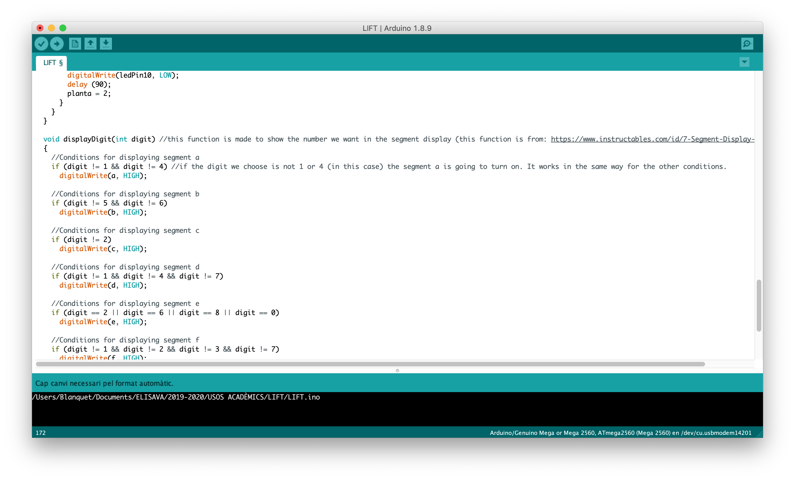Viewport: 795px width, 480px height.
Task: Save the sketch with the down-arrow icon
Action: 106,43
